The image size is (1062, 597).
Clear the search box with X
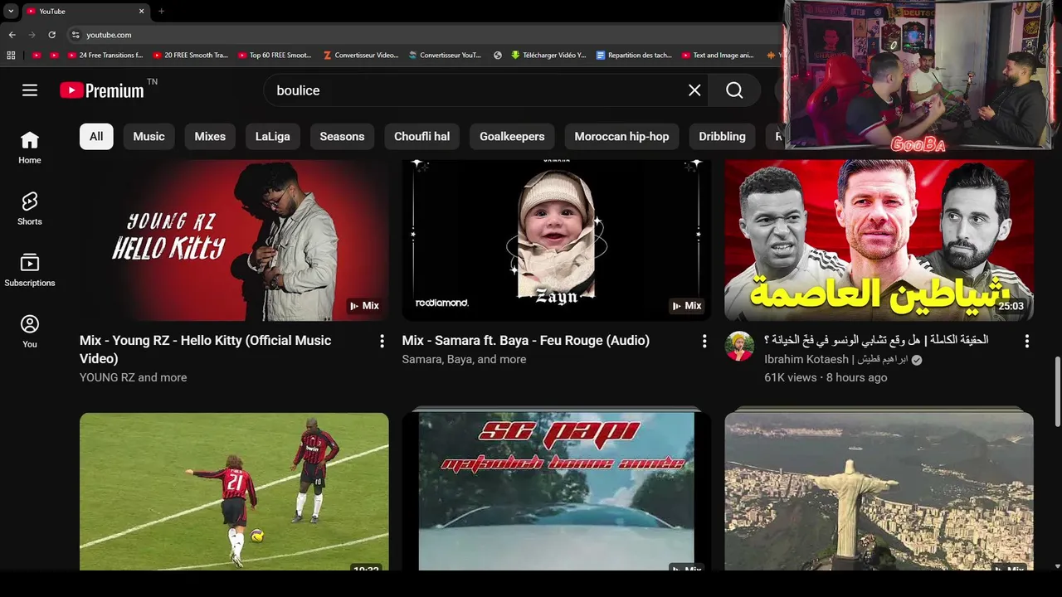point(694,90)
